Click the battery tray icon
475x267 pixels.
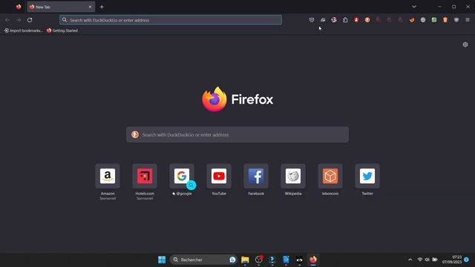(435, 260)
